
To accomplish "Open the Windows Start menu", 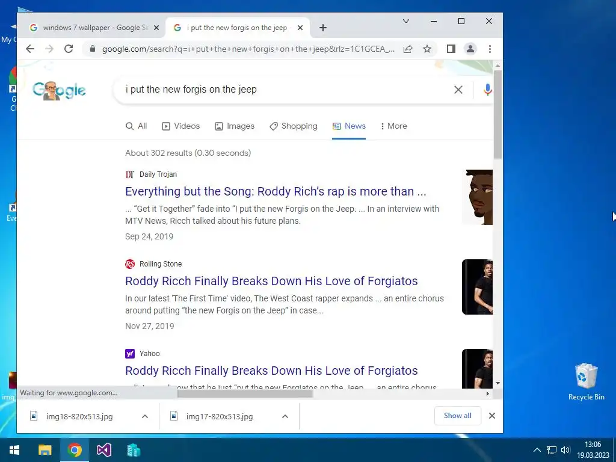I will pos(14,450).
